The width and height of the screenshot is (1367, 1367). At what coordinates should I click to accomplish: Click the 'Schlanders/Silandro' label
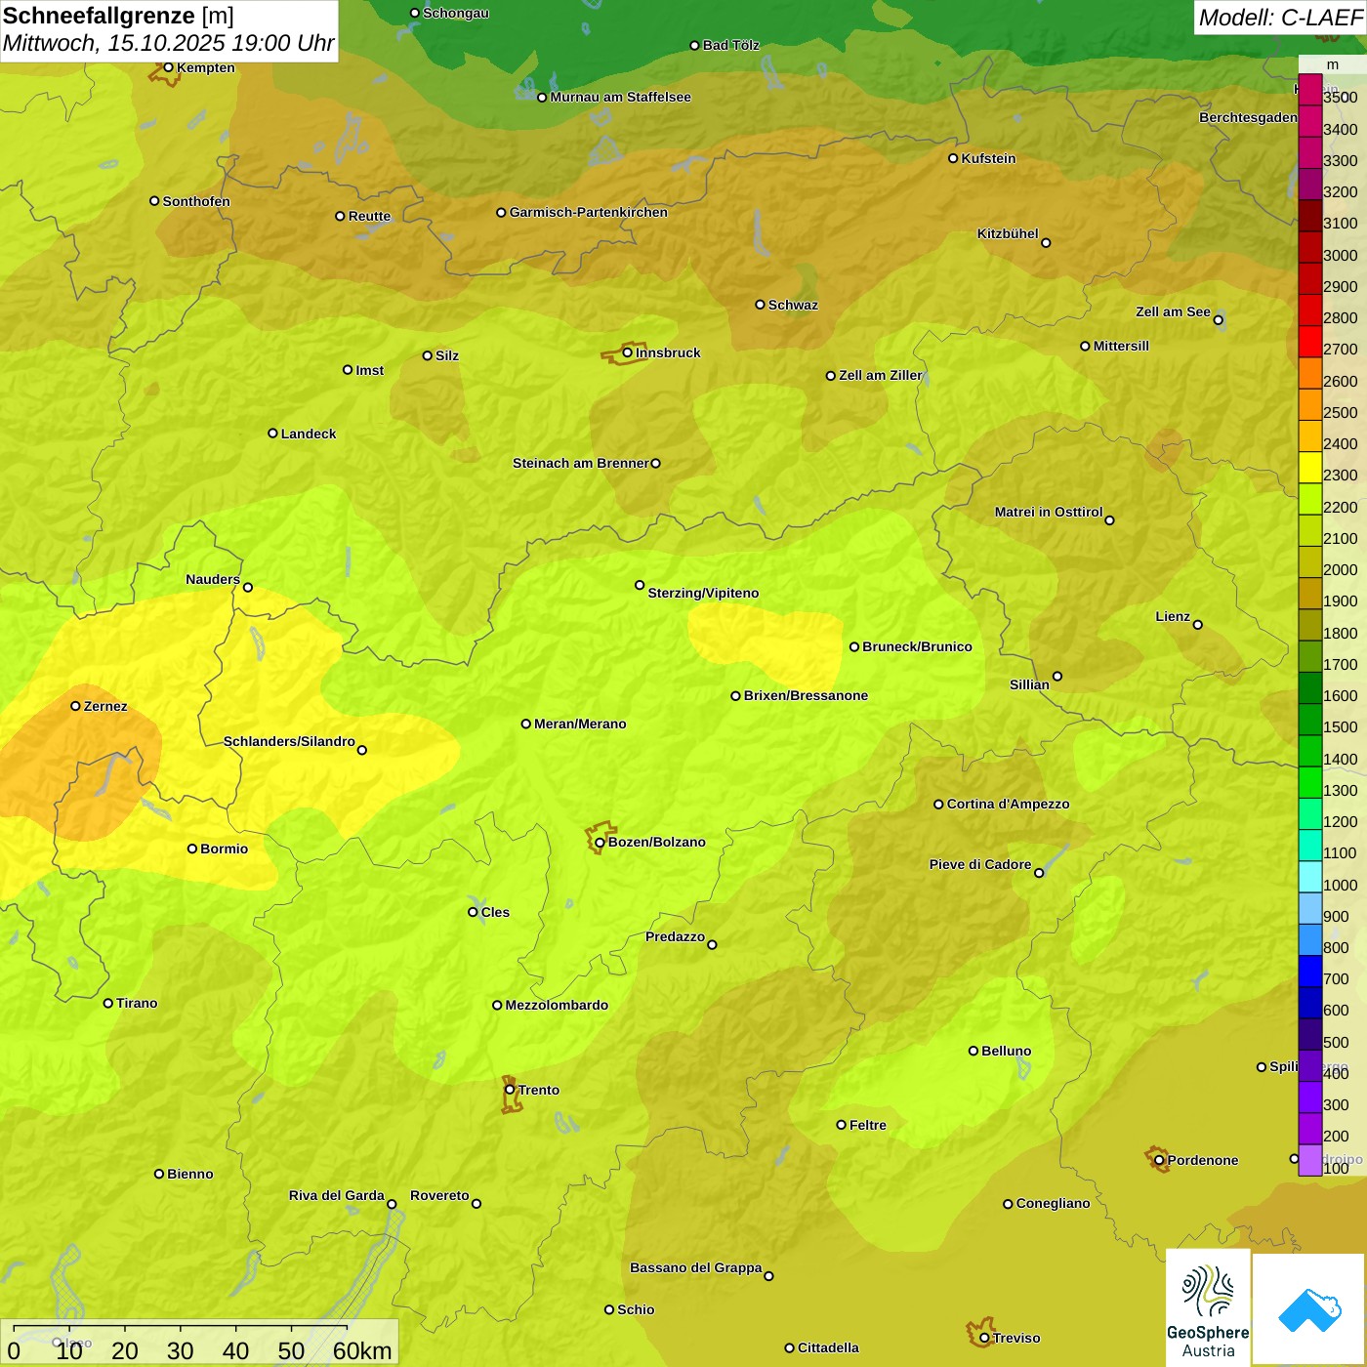click(289, 741)
